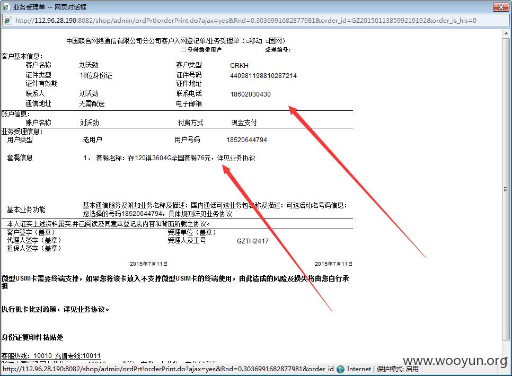Click the left date 2015年7月11日
Screen dimensions: 512x376
pyautogui.click(x=148, y=264)
